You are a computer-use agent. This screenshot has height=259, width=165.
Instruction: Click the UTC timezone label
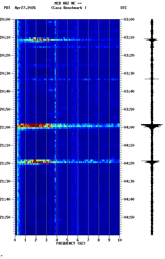click(x=124, y=8)
